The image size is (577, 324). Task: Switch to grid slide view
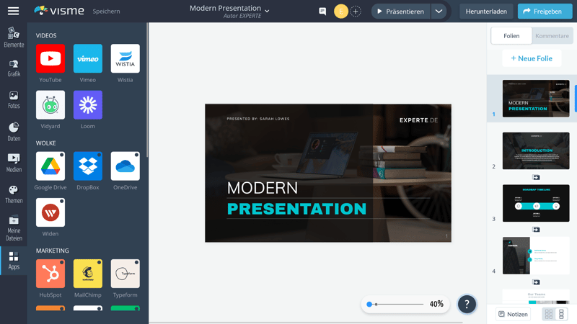point(549,315)
